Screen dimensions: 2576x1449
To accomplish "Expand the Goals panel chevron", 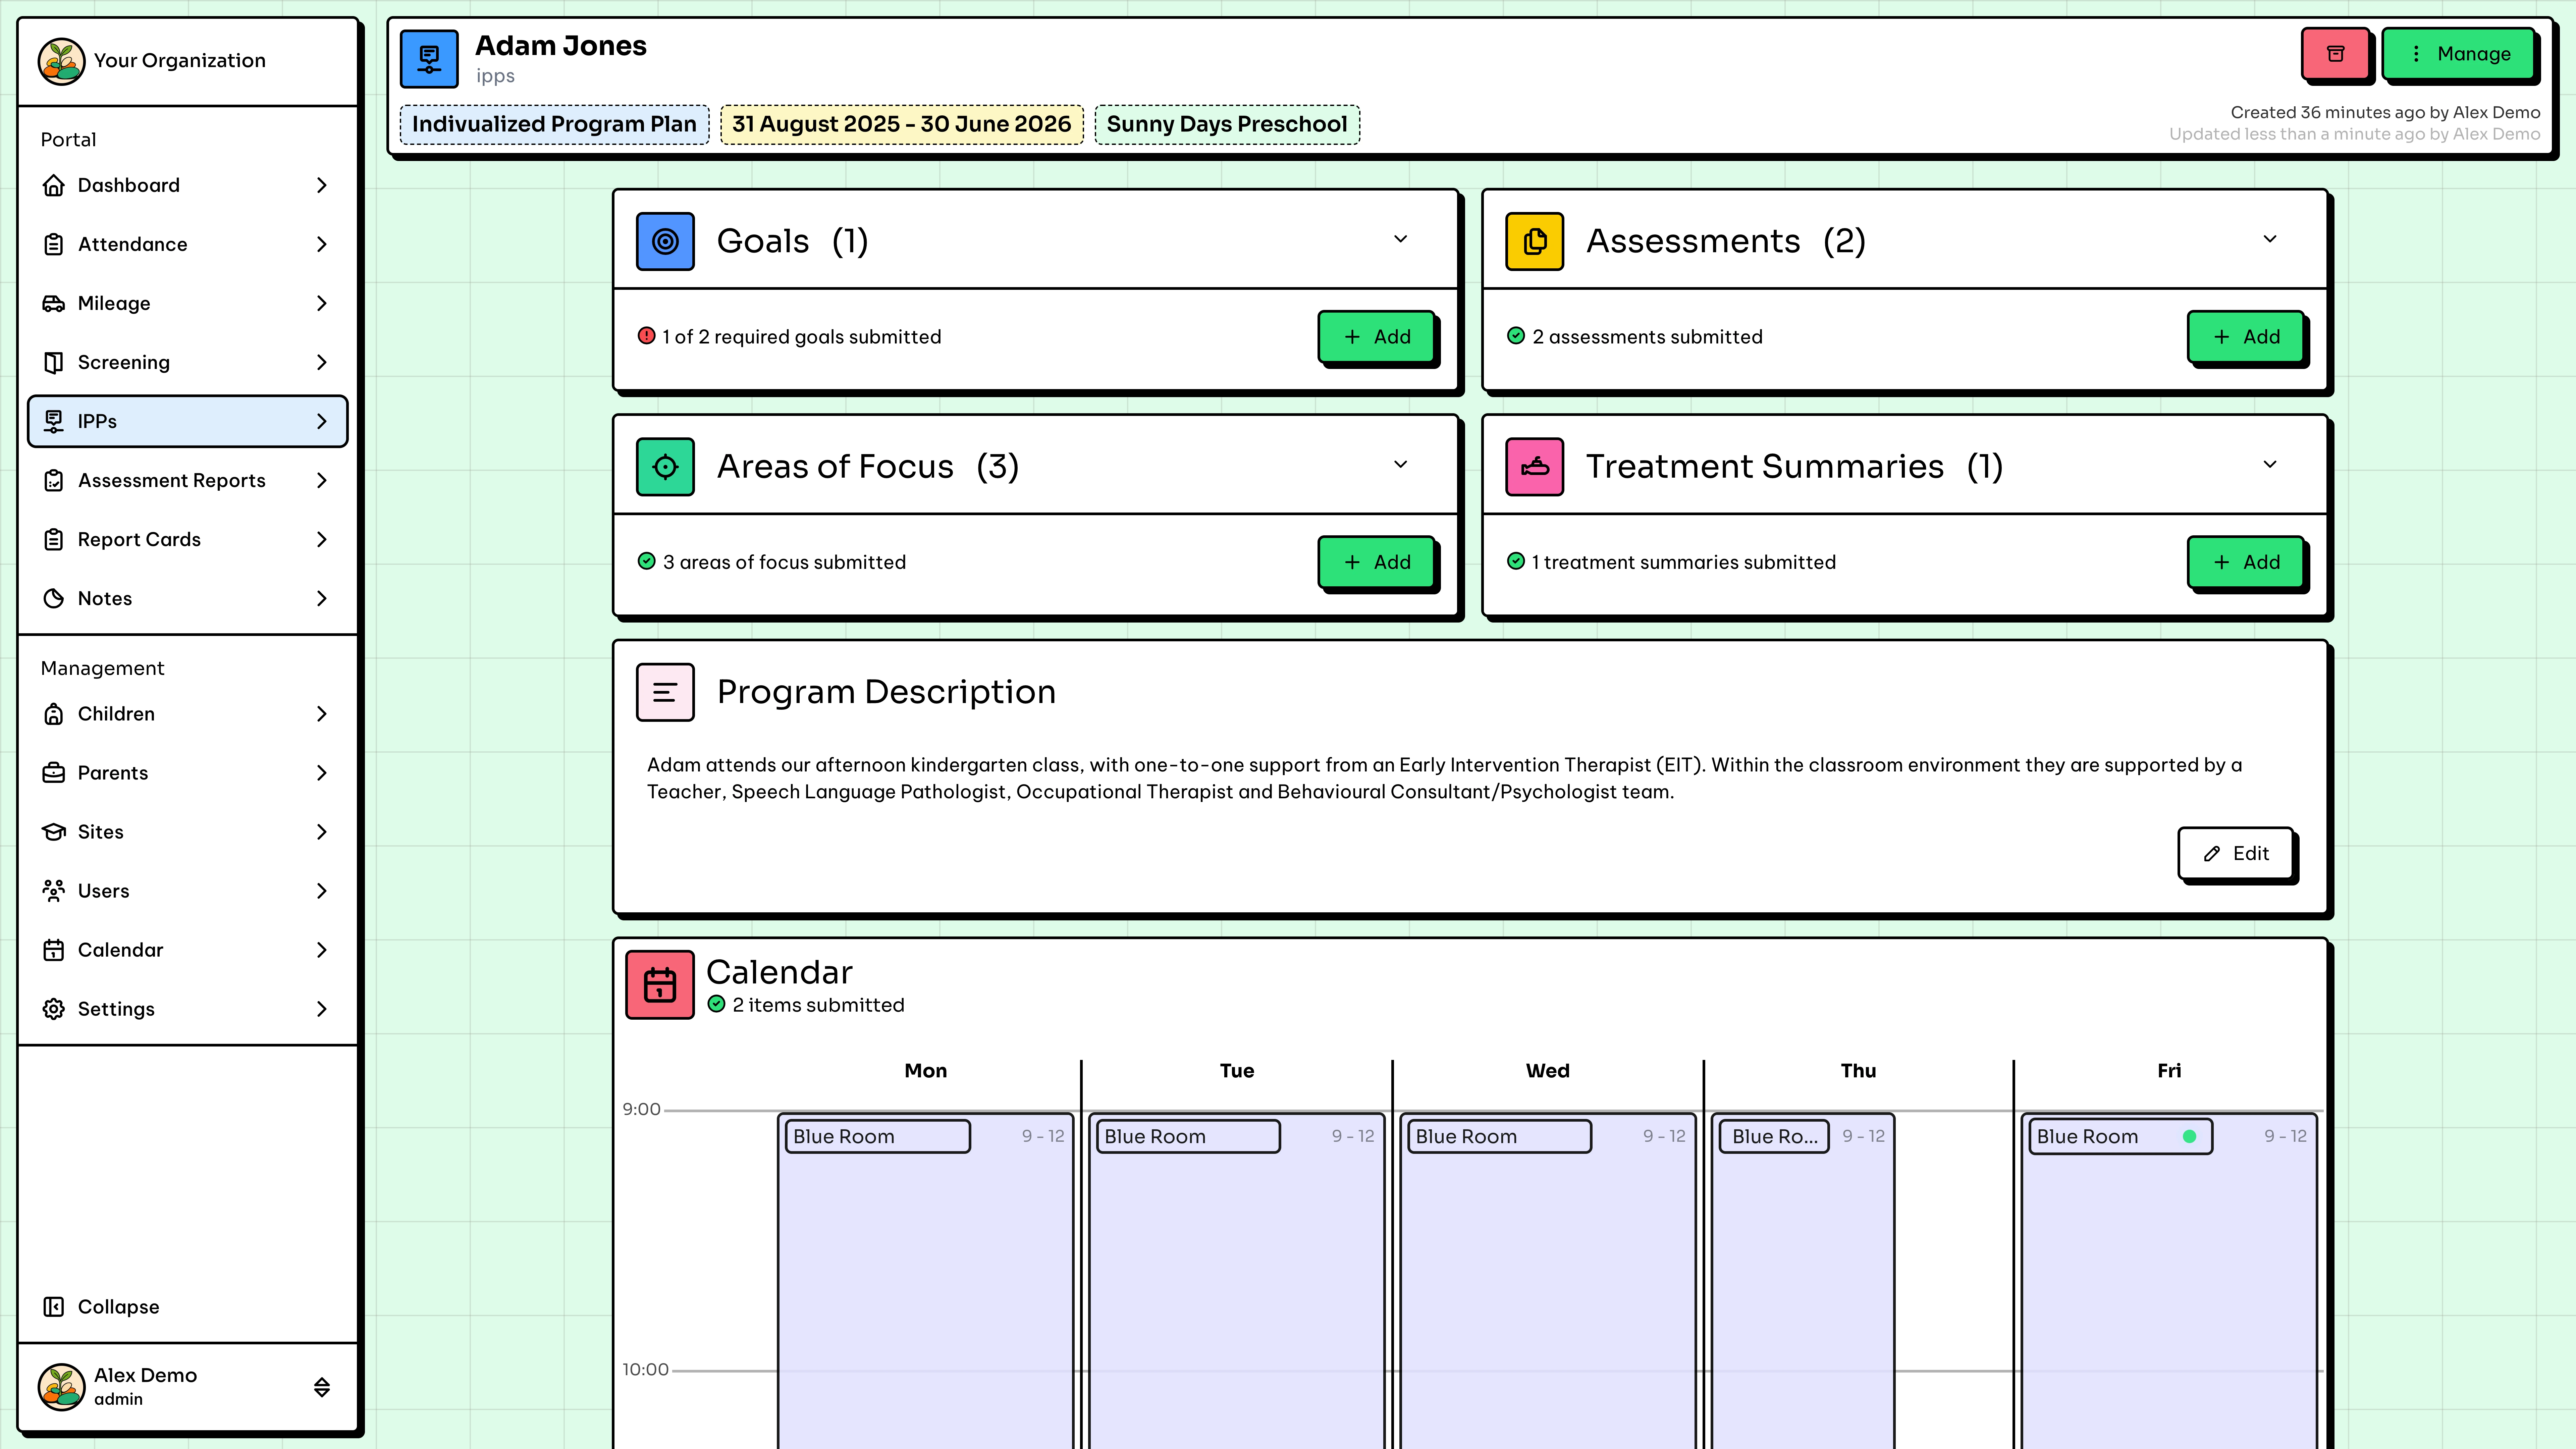I will point(1401,239).
